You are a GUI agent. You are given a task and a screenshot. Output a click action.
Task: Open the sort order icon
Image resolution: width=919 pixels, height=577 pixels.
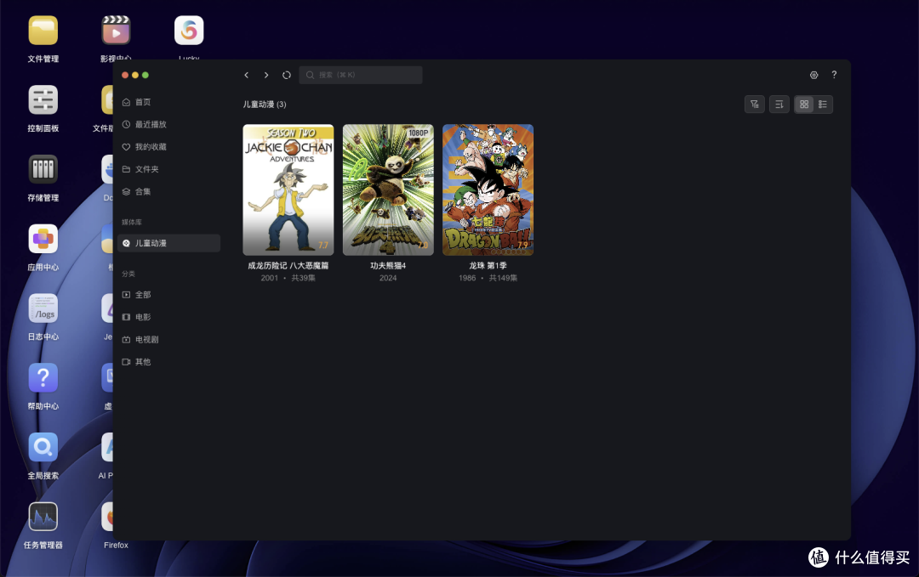coord(779,105)
